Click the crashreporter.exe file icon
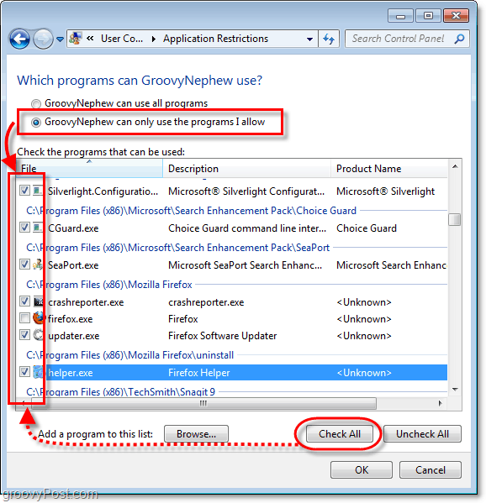This screenshot has height=503, width=486. (x=39, y=301)
